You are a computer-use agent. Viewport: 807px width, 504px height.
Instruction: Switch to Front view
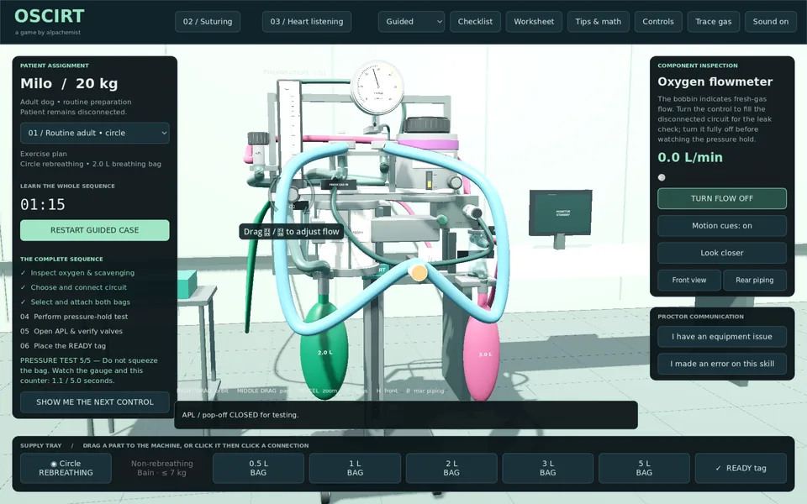point(688,281)
